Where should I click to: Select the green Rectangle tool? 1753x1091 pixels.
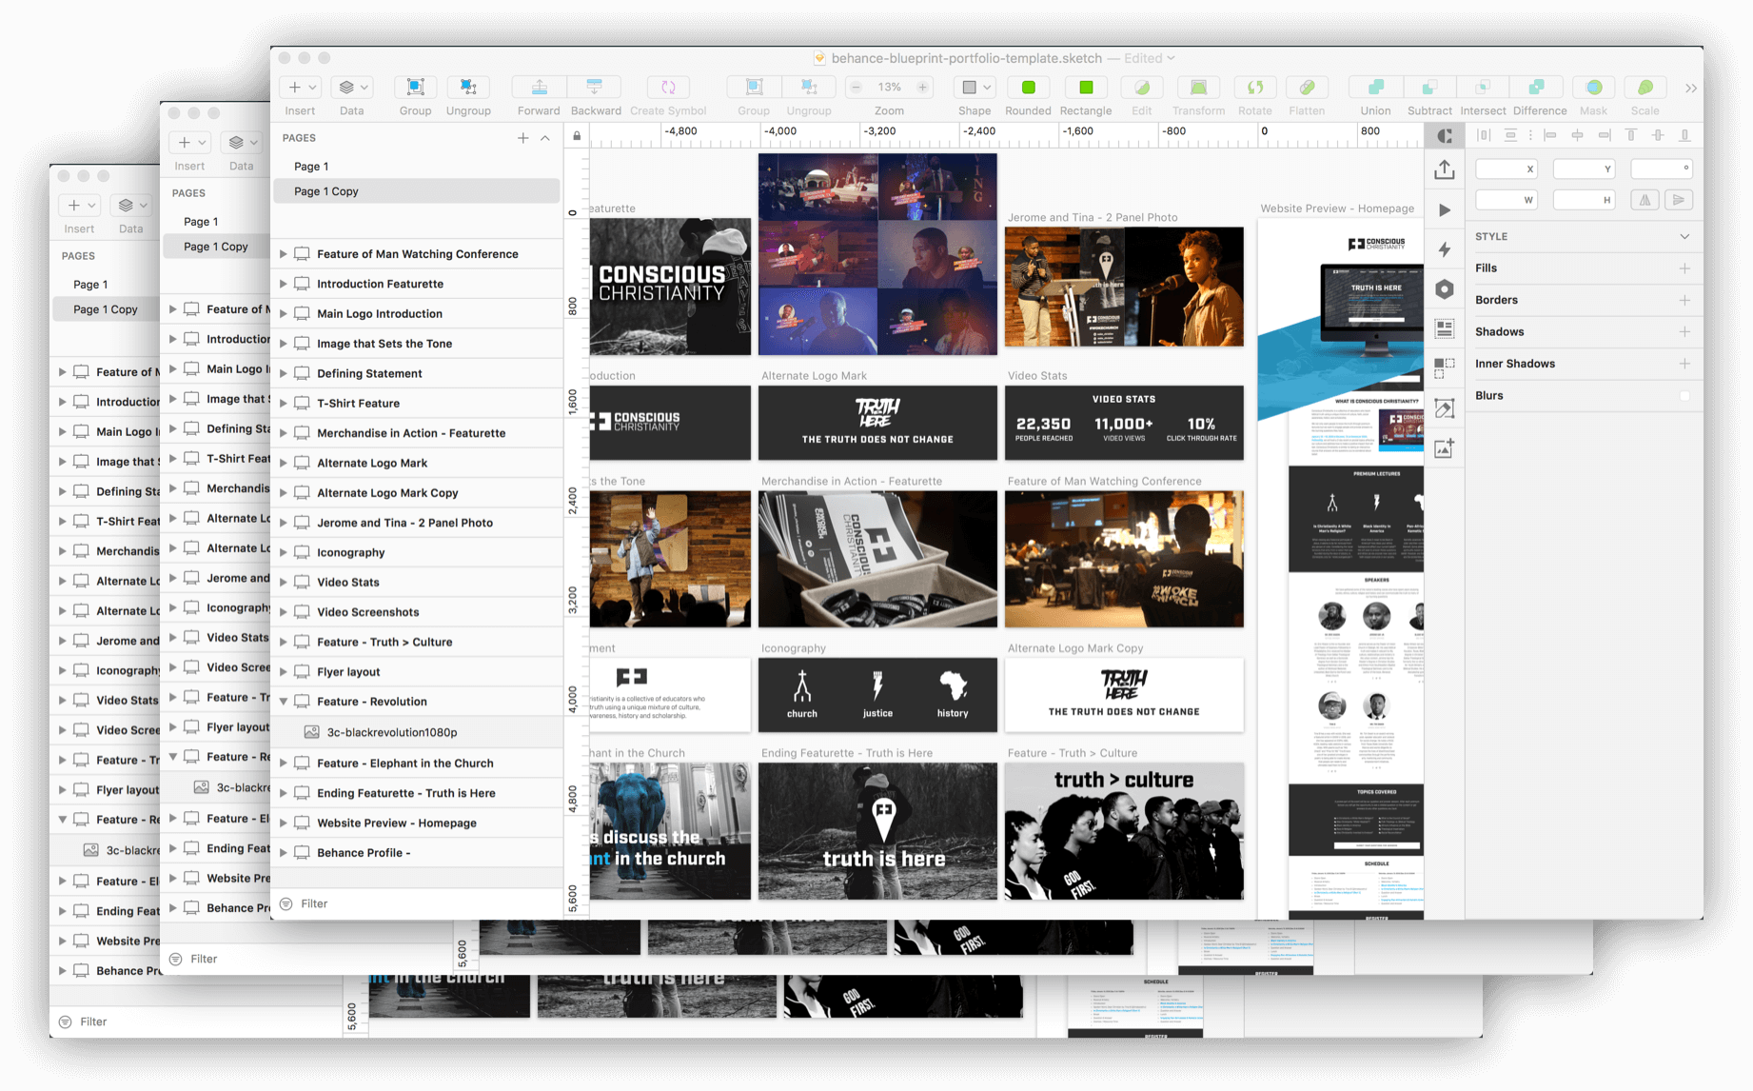[1086, 88]
